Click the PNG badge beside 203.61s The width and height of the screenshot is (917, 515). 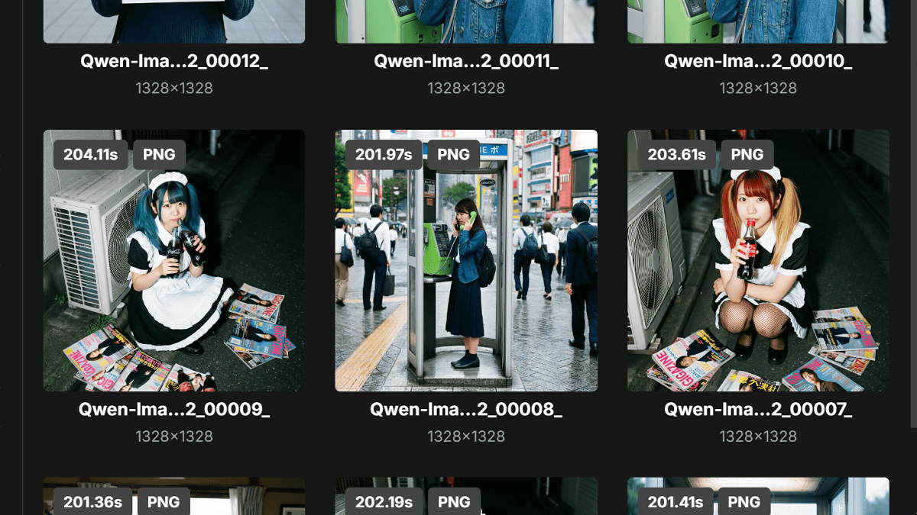pos(747,155)
